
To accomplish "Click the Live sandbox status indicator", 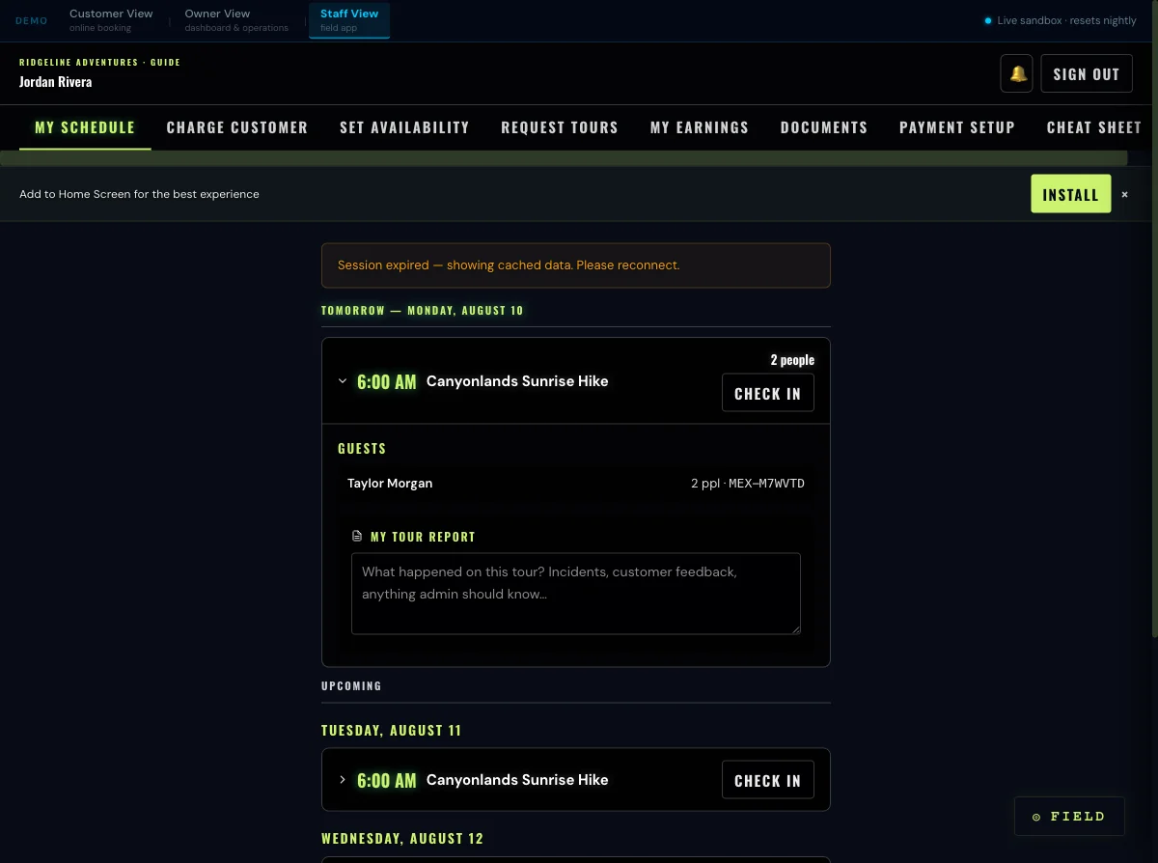I will (1060, 20).
